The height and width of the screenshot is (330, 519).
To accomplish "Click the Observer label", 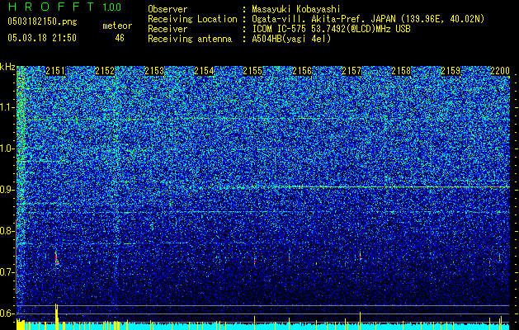I will pos(167,9).
